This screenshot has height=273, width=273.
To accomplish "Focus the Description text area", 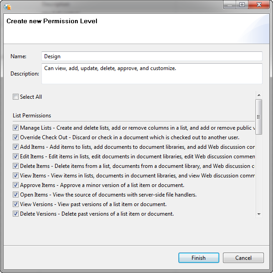I will (x=152, y=74).
